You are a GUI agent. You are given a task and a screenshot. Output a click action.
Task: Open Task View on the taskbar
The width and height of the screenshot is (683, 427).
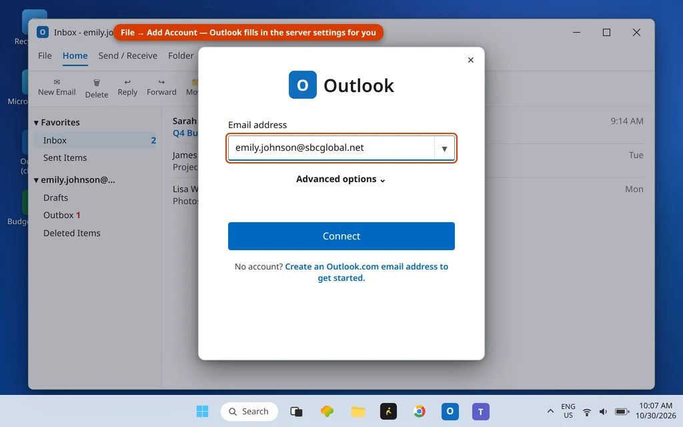pyautogui.click(x=296, y=411)
